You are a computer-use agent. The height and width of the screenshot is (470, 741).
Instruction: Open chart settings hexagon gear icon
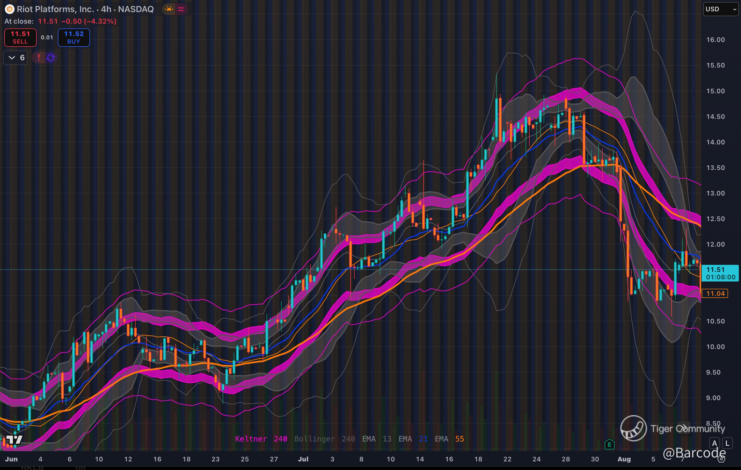pyautogui.click(x=721, y=459)
